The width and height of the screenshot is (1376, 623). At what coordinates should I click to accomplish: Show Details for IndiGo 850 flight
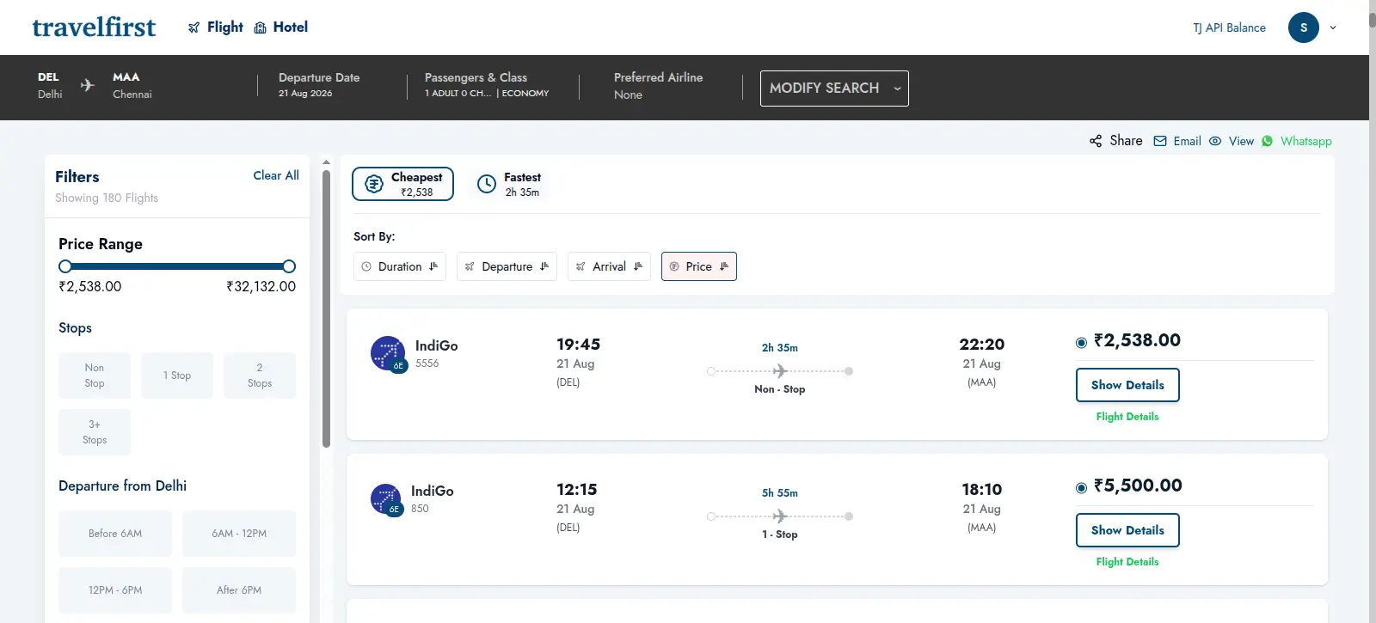(x=1127, y=530)
